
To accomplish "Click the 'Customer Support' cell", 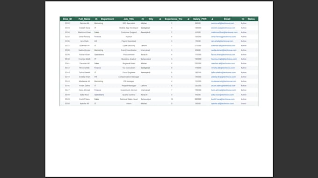I will pos(129,32).
